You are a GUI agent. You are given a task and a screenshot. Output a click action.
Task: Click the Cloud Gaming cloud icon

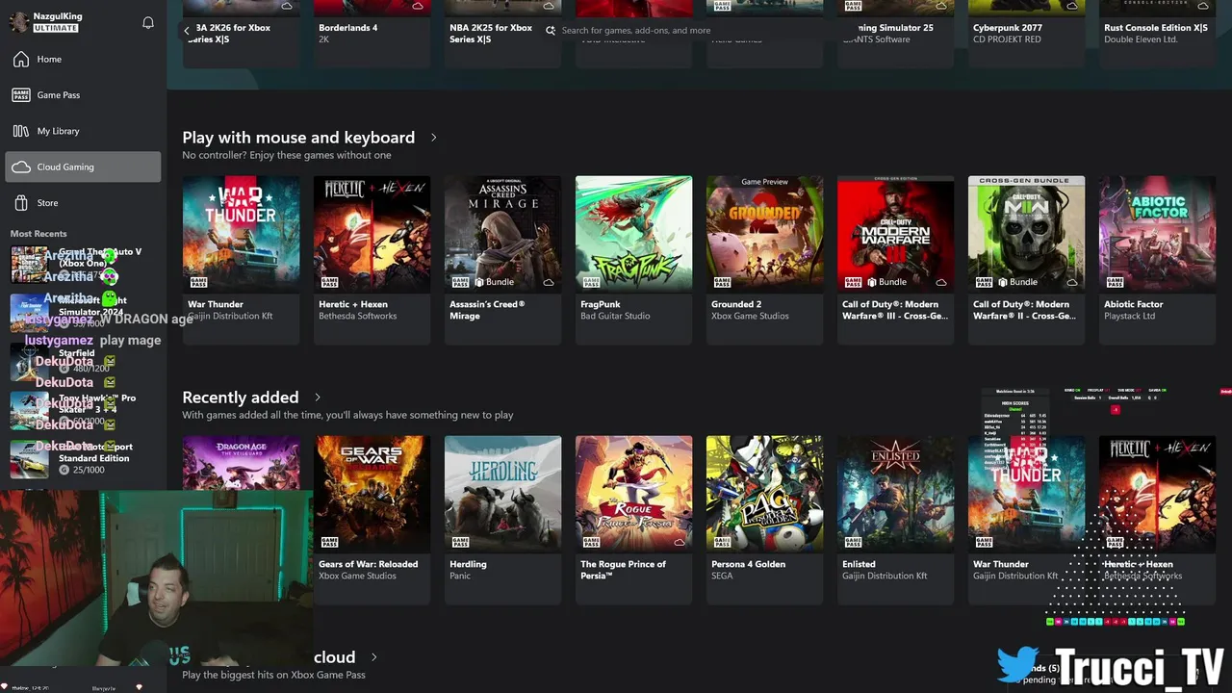click(x=21, y=167)
